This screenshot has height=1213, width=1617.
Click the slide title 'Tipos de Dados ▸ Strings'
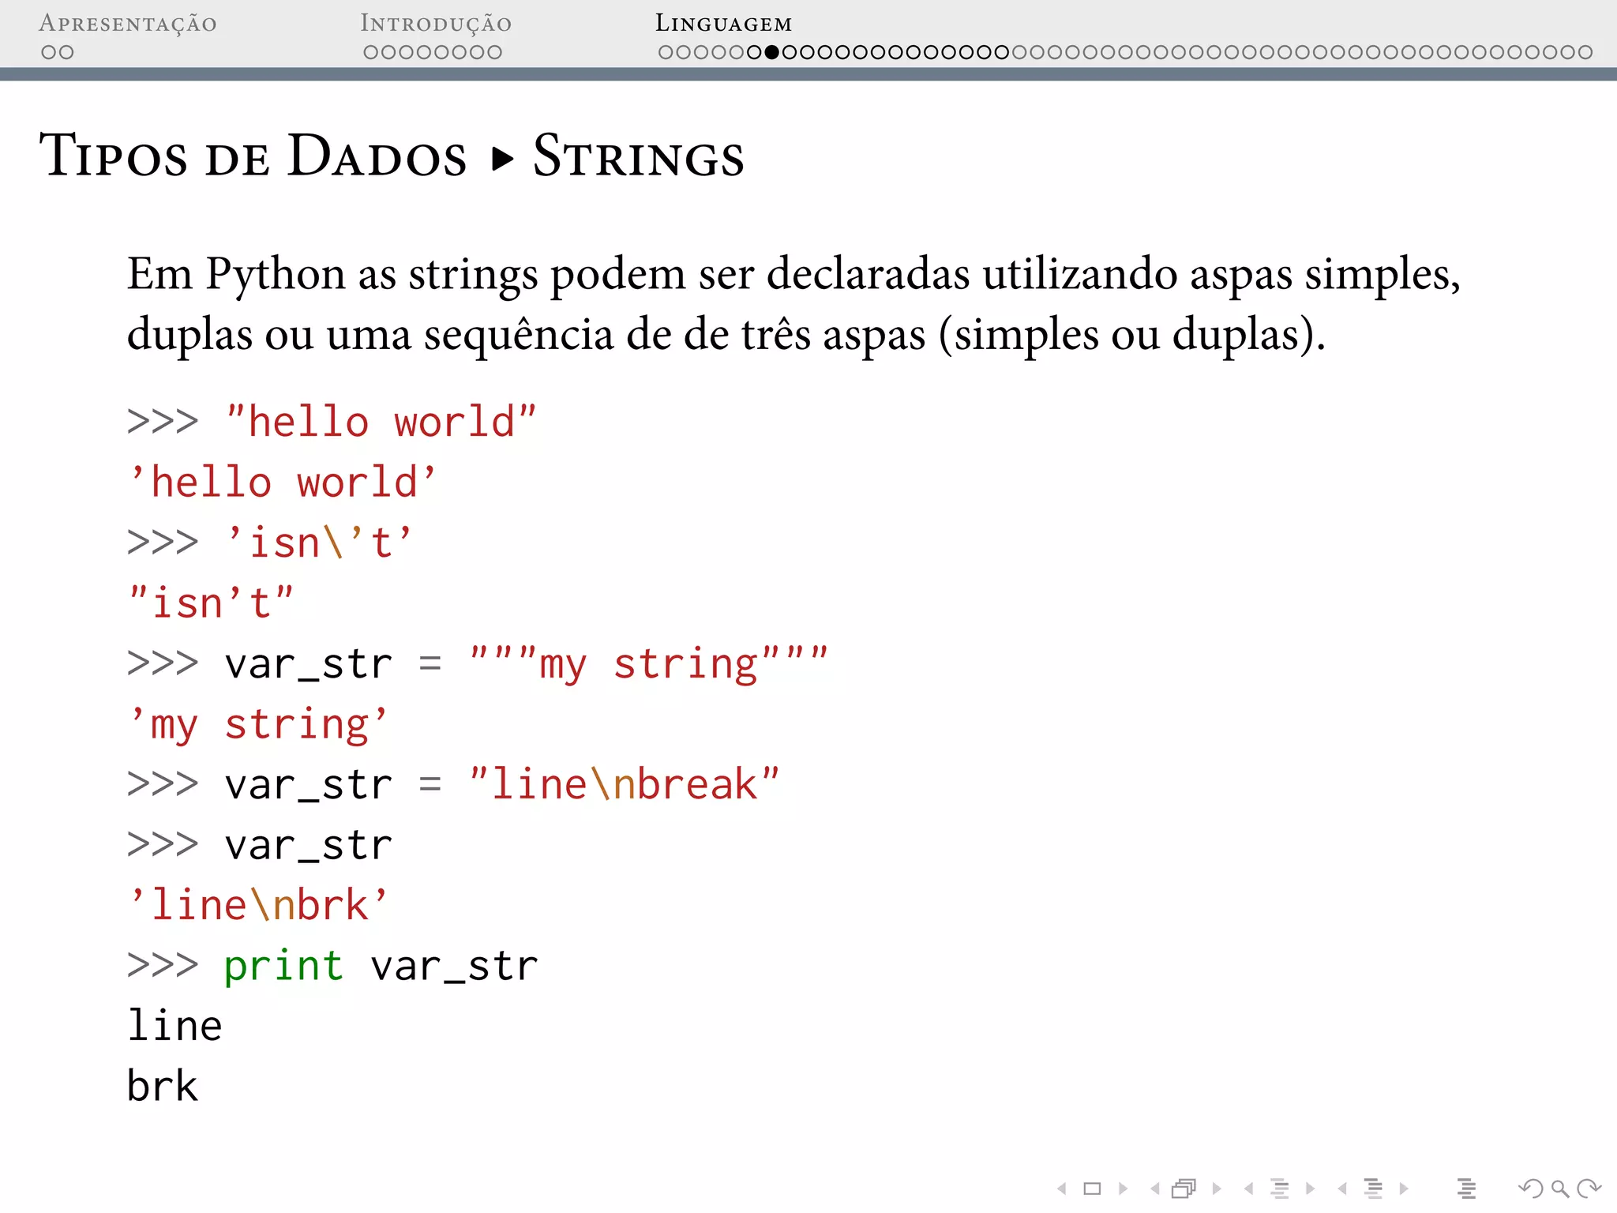coord(392,156)
